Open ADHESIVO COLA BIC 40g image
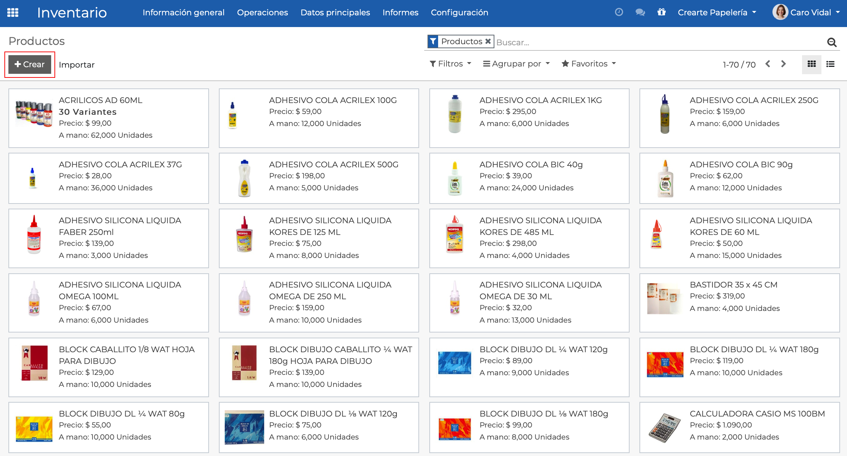The image size is (847, 456). click(455, 178)
